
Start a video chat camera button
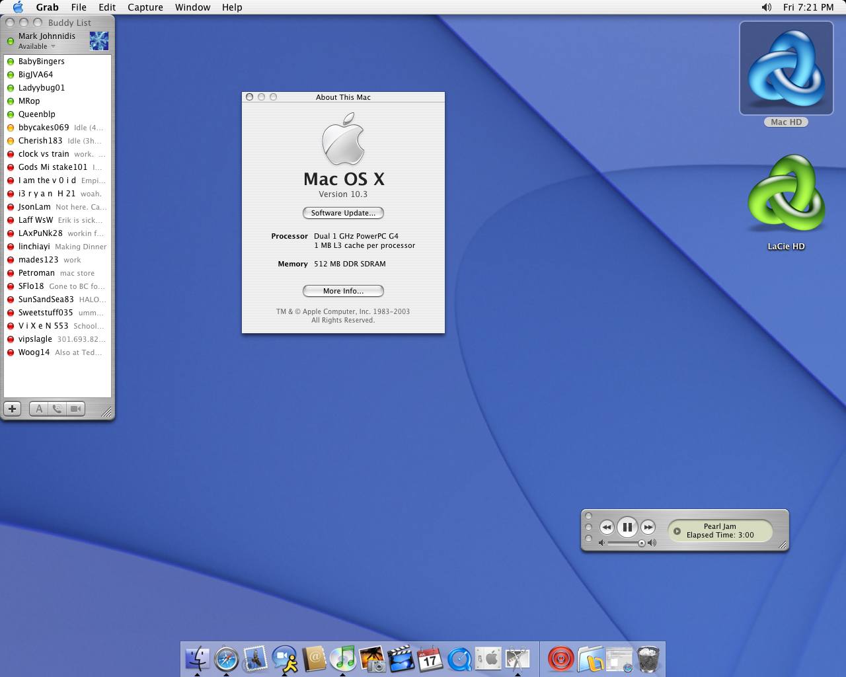pyautogui.click(x=76, y=409)
